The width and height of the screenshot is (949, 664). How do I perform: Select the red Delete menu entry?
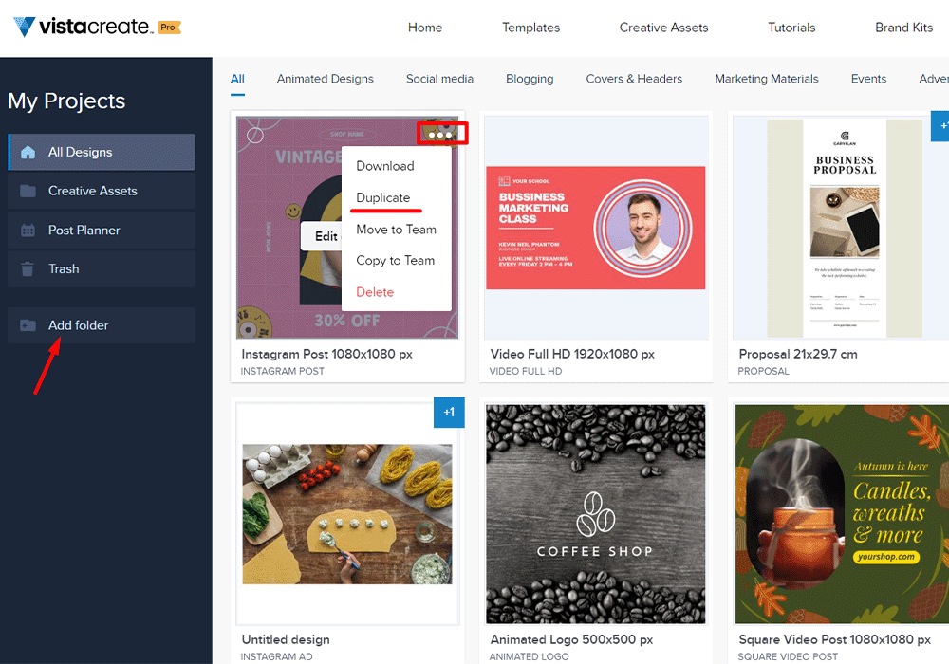(x=375, y=291)
